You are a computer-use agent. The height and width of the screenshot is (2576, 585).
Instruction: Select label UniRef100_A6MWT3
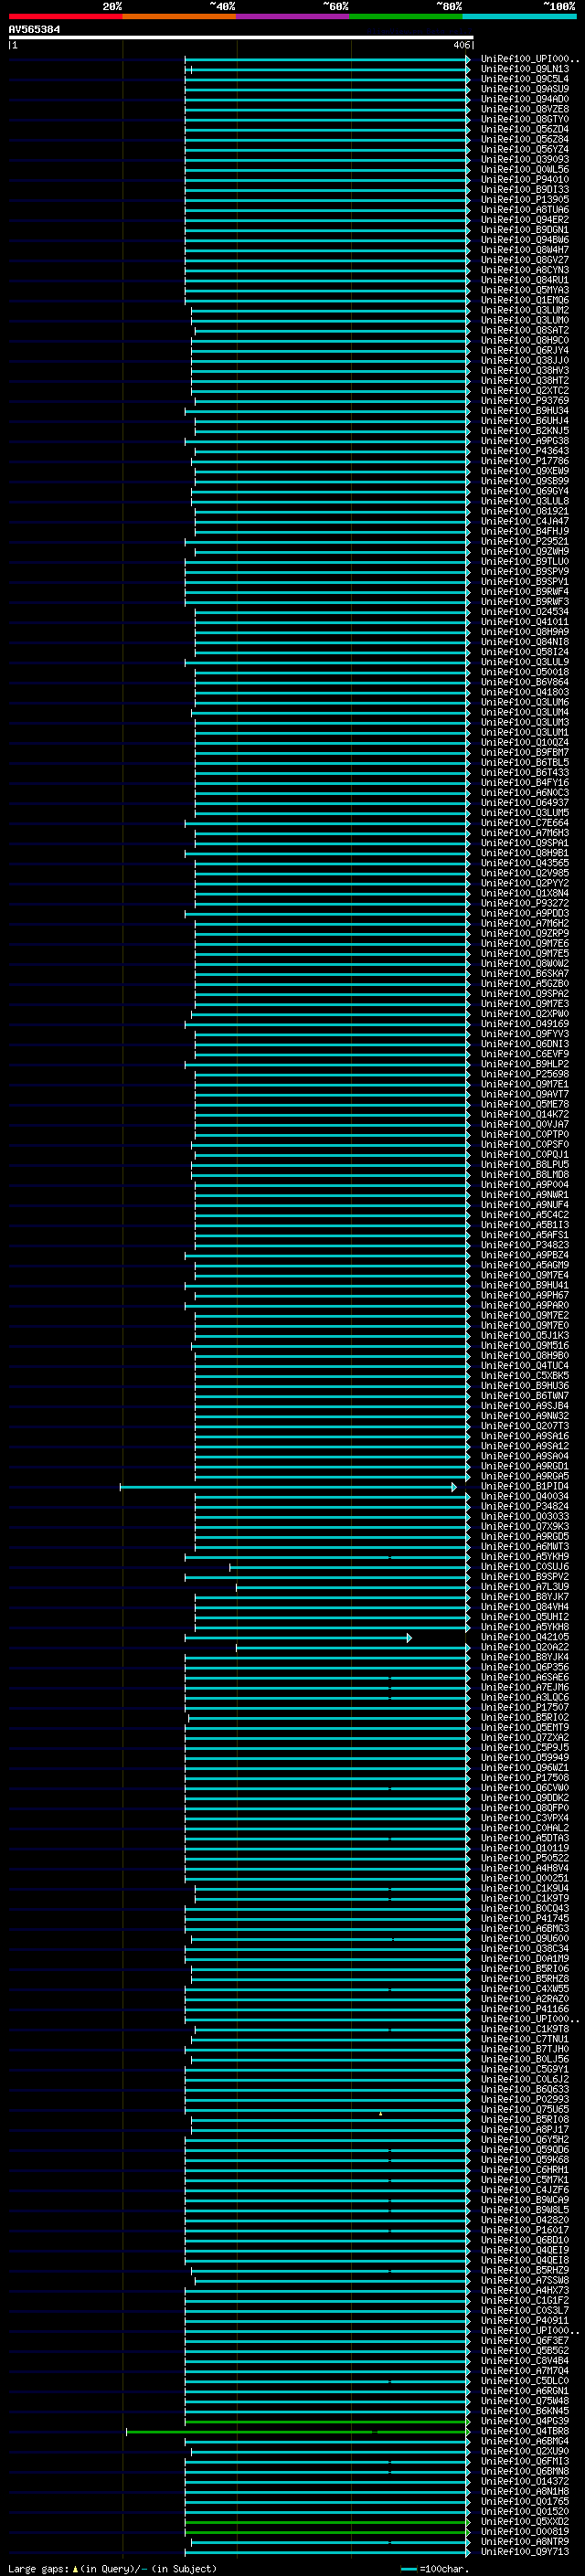click(524, 1546)
